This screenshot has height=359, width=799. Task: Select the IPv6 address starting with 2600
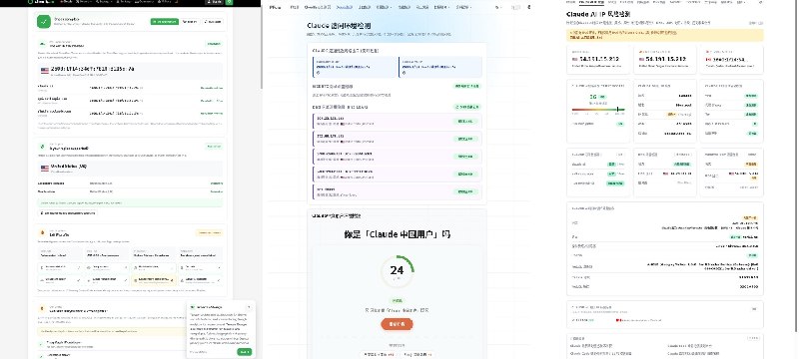[93, 69]
